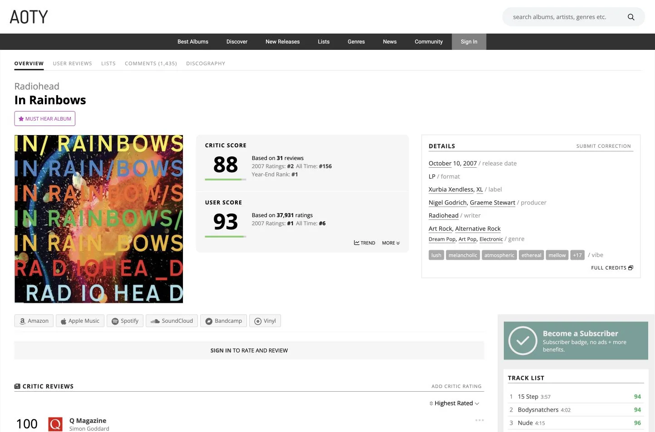Click the Bandcamp logo icon
The width and height of the screenshot is (655, 432).
tap(209, 321)
